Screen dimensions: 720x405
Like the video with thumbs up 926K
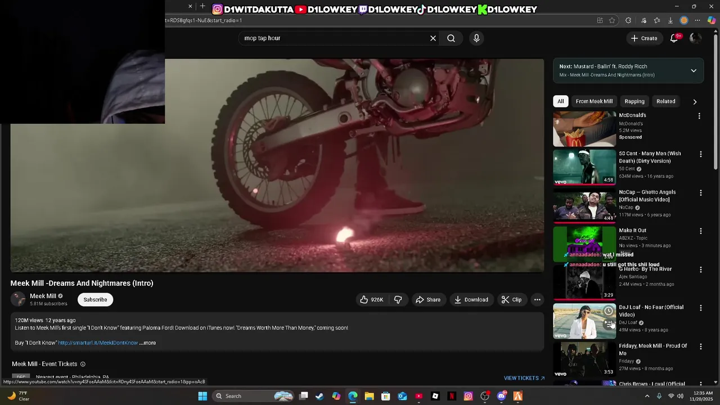(371, 300)
